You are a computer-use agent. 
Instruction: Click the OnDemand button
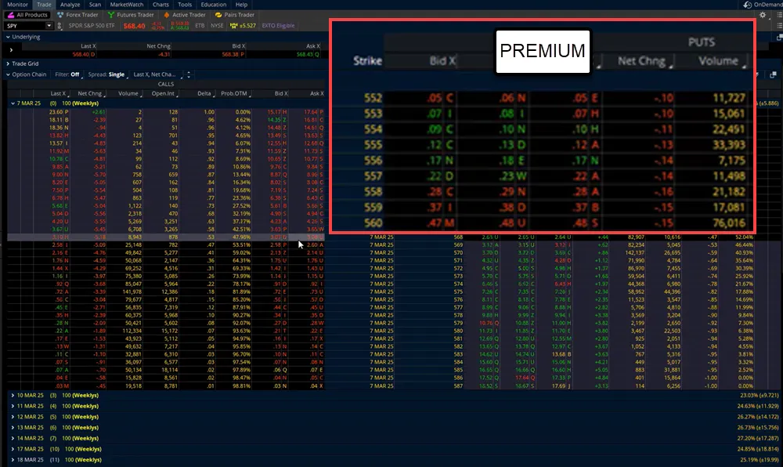pos(763,5)
